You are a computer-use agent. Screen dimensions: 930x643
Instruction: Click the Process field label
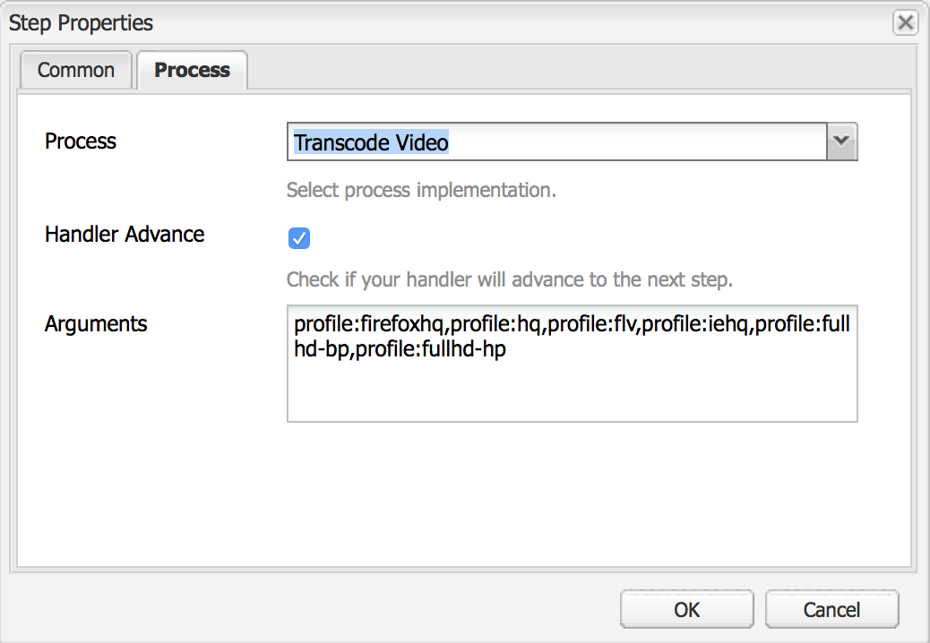coord(81,141)
